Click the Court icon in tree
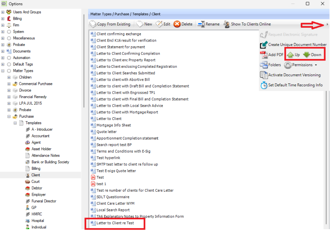 27,181
